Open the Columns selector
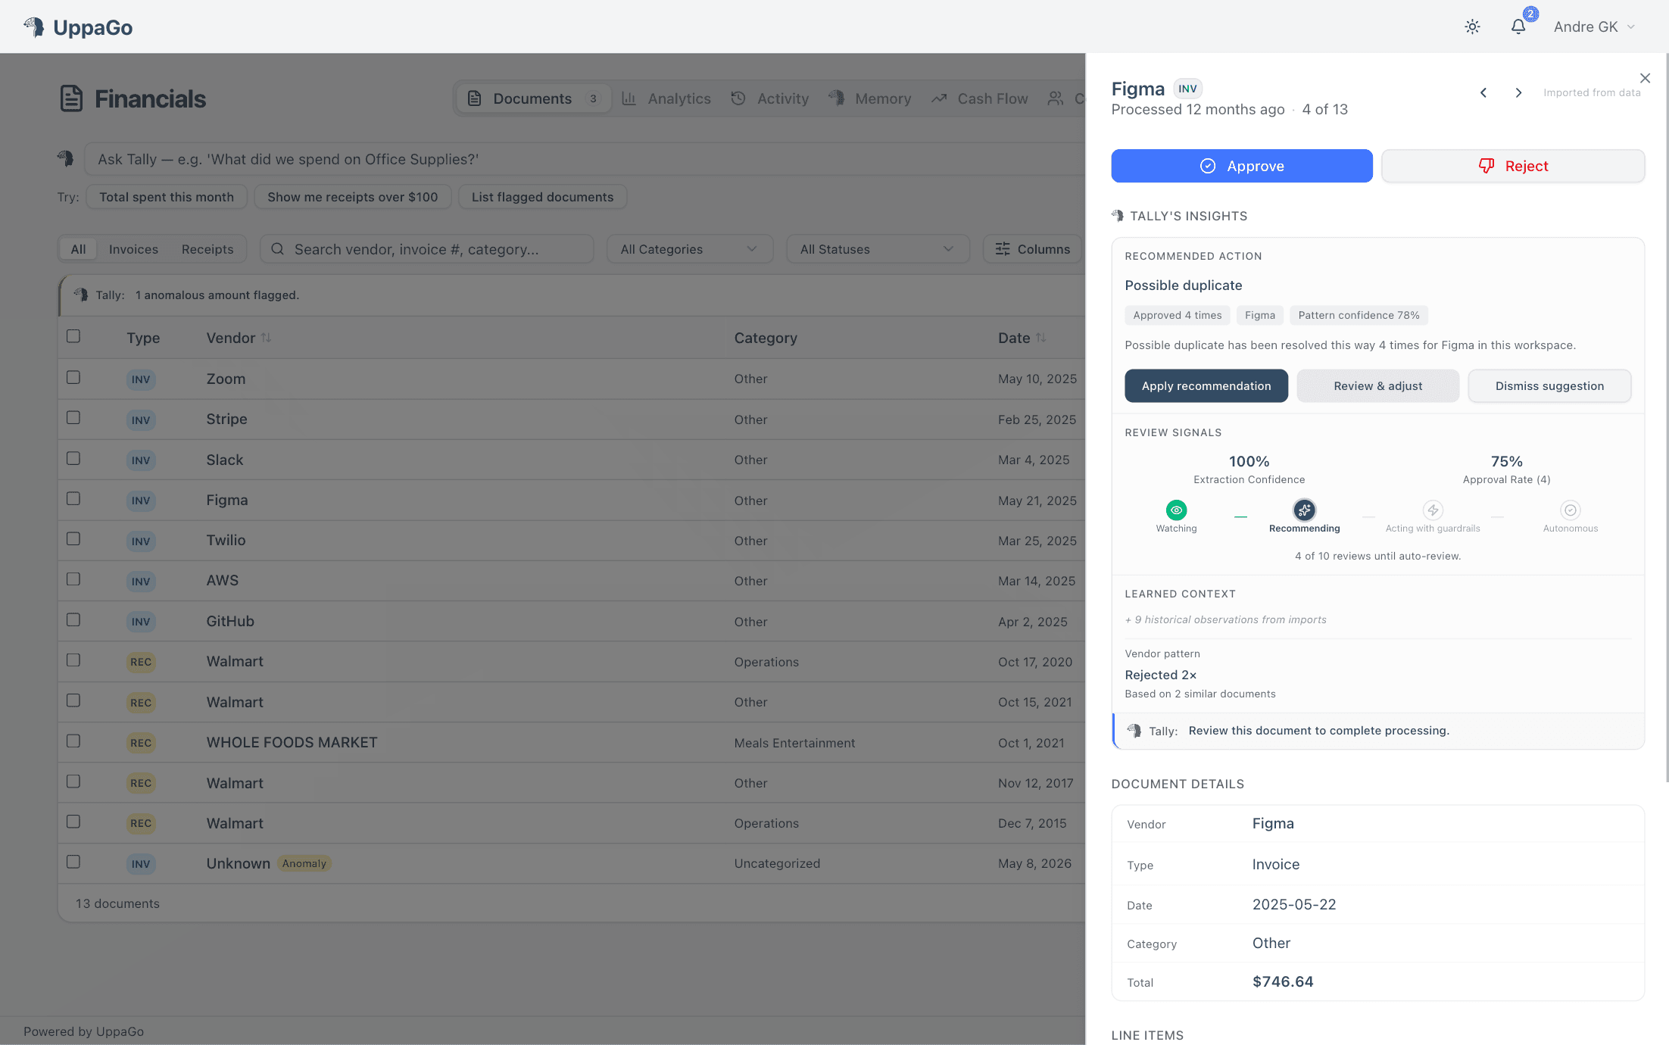Image resolution: width=1669 pixels, height=1045 pixels. coord(1032,249)
